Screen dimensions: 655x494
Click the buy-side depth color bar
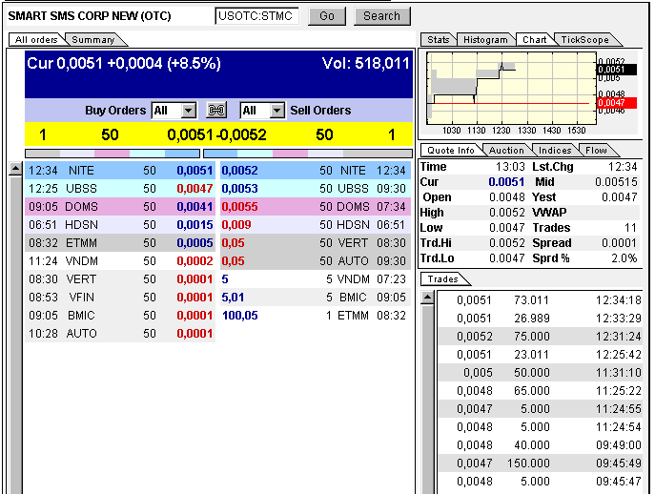coord(112,153)
